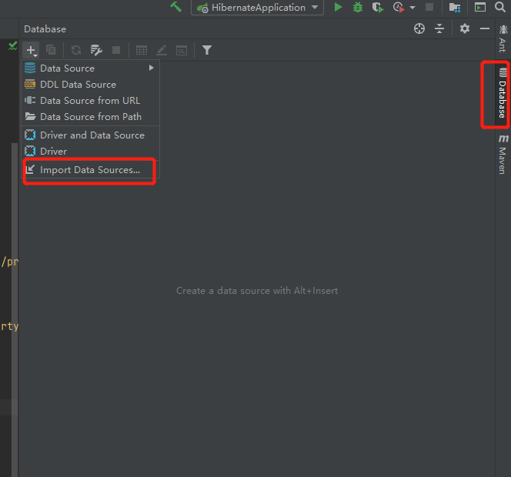
Task: Click Import Data Sources... option
Action: 89,170
